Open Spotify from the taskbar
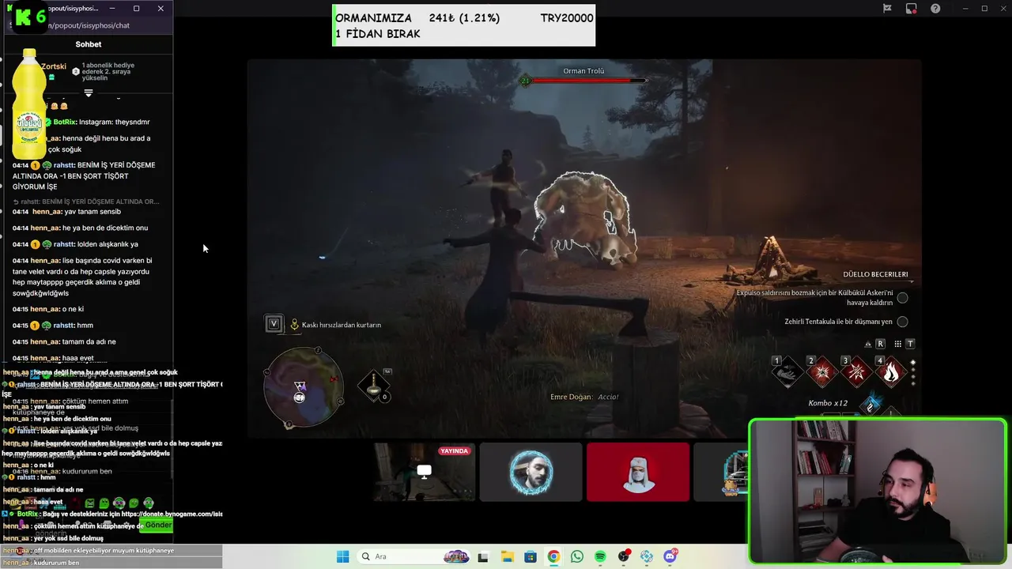Viewport: 1012px width, 569px height. coord(600,556)
